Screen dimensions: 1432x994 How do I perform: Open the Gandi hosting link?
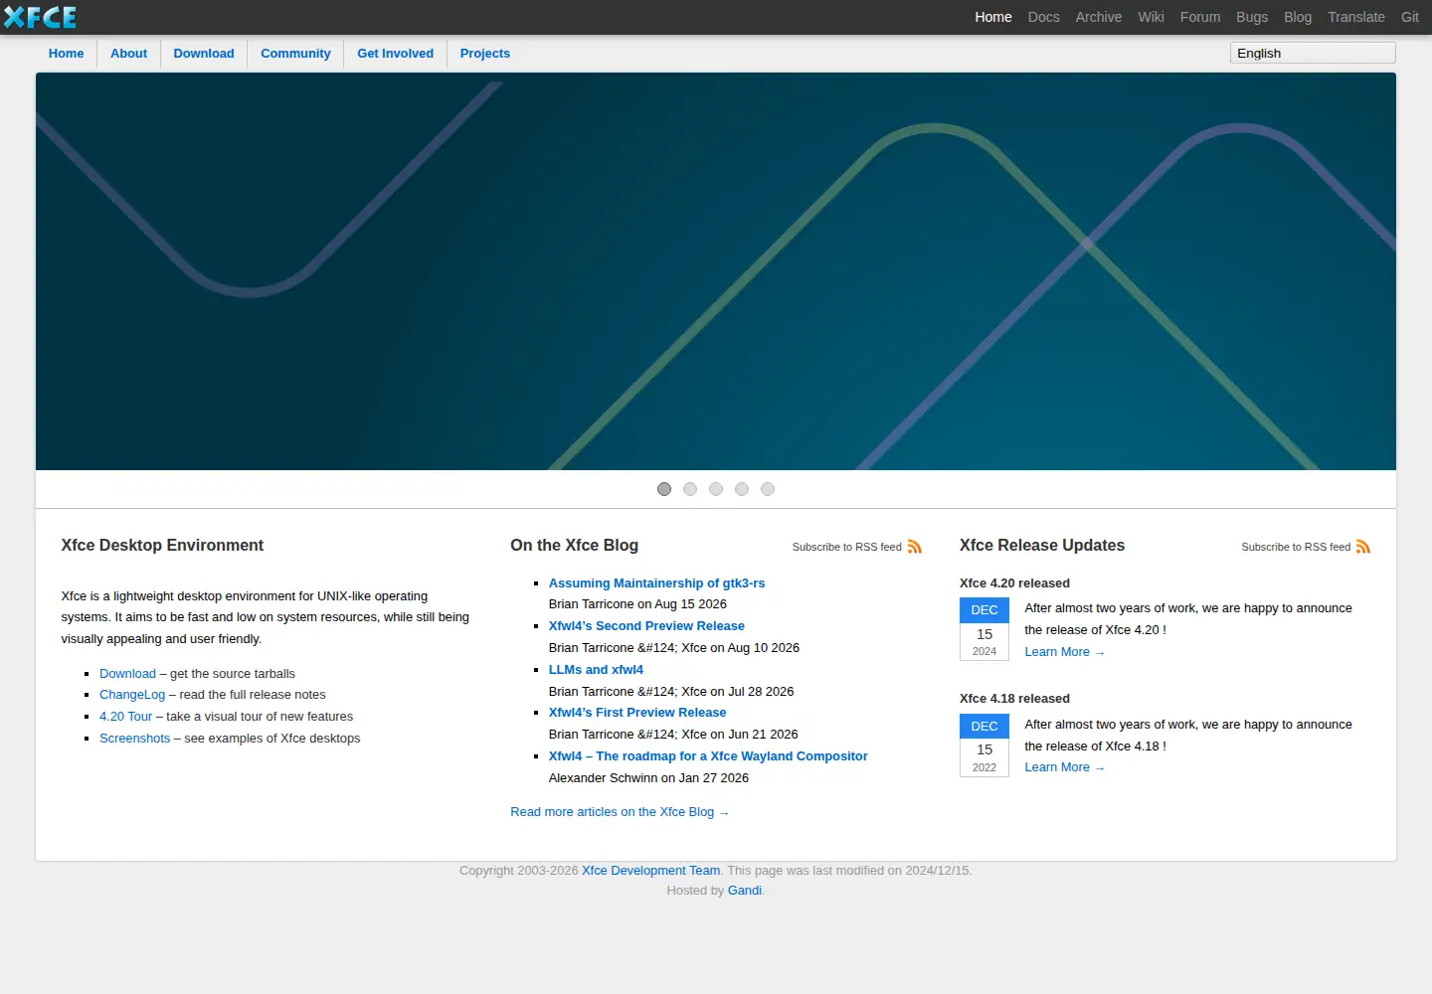coord(745,891)
